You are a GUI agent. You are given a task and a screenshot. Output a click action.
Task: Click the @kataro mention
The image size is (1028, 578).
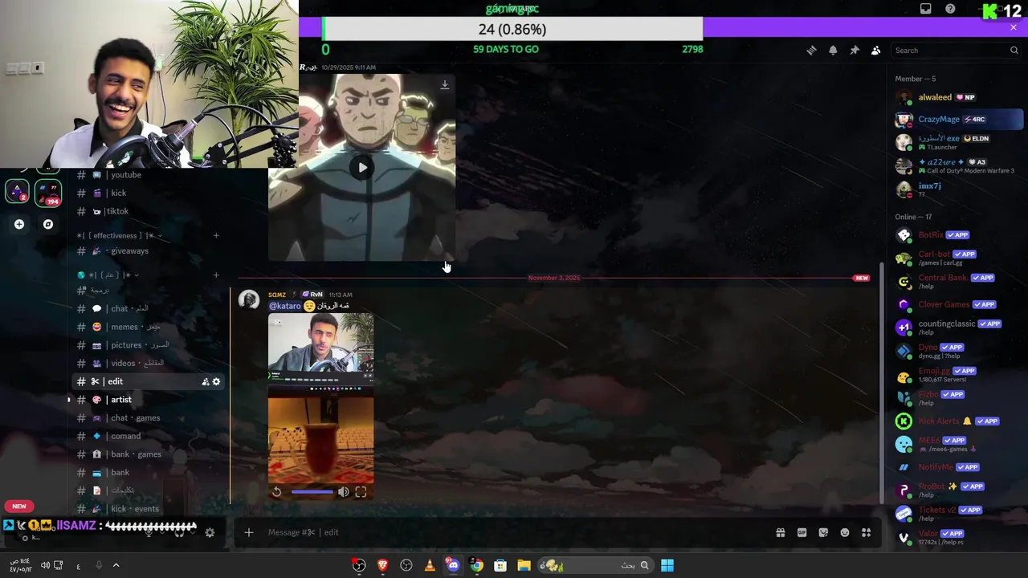[x=284, y=306]
